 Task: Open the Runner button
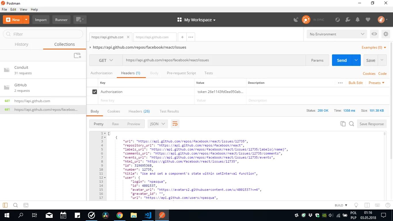(61, 20)
